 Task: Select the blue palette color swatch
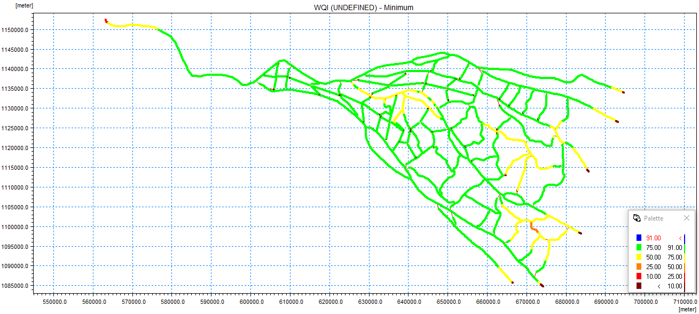point(639,238)
